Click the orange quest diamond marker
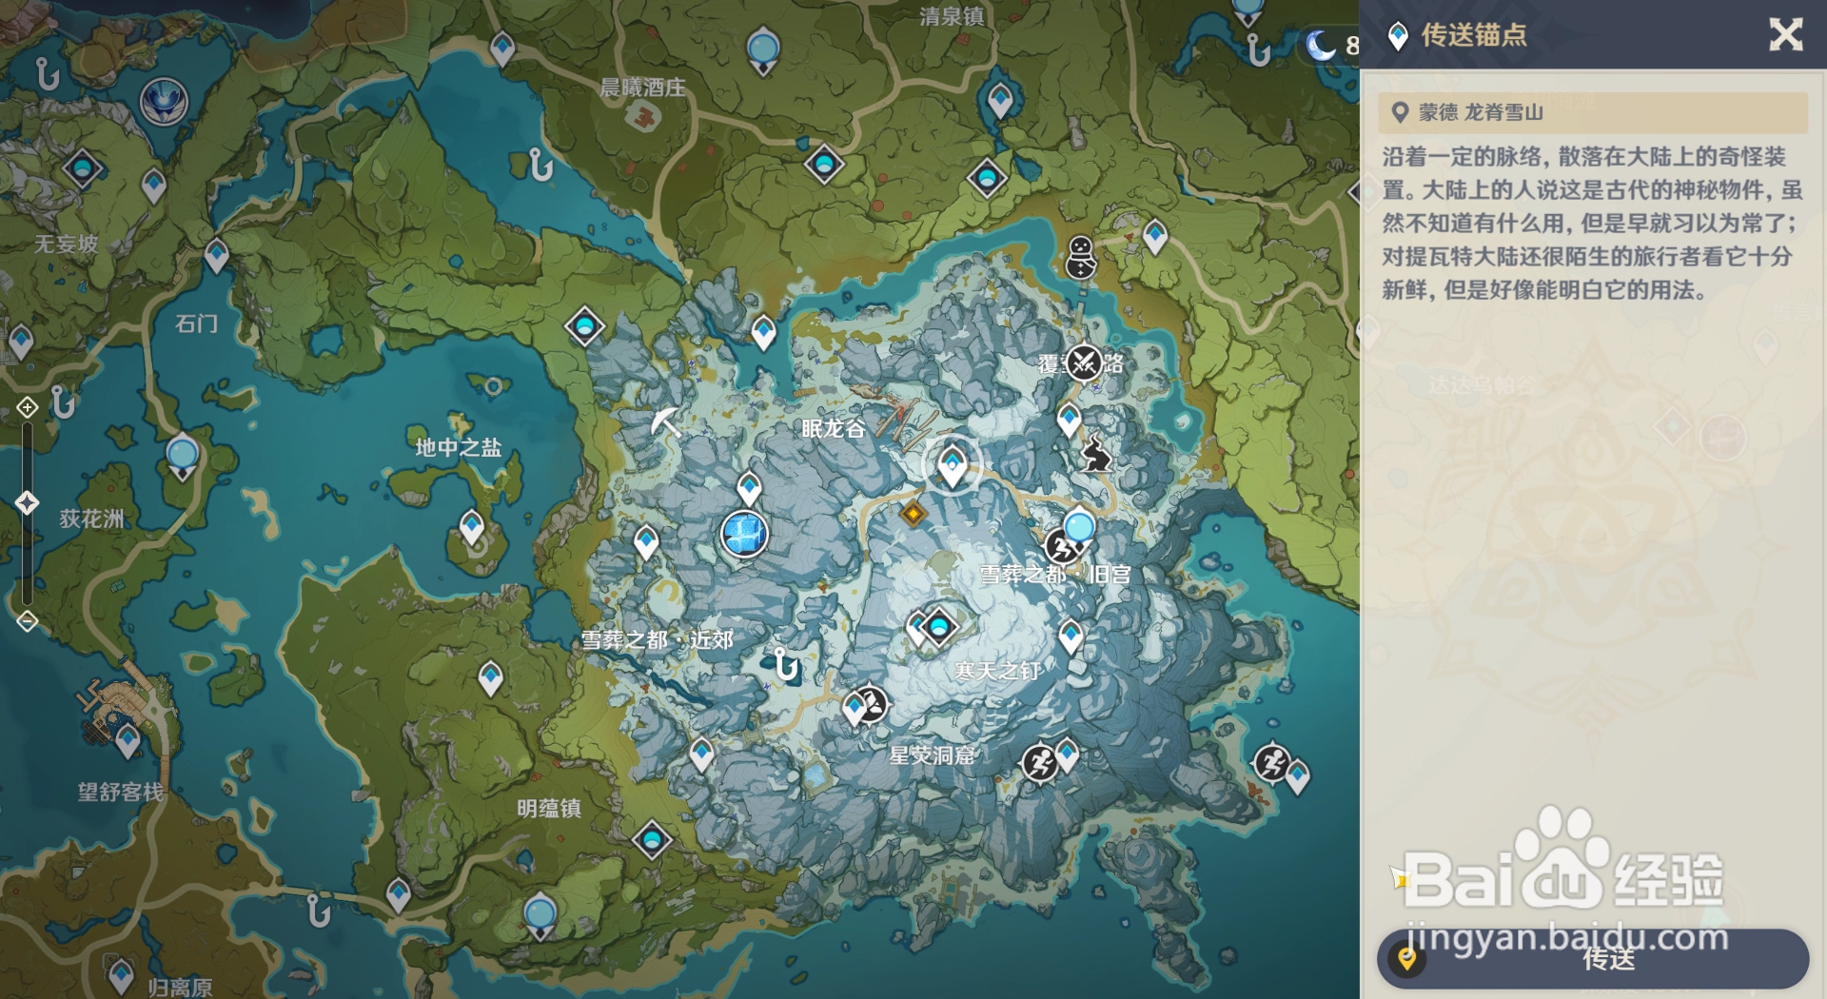Image resolution: width=1827 pixels, height=999 pixels. click(913, 514)
